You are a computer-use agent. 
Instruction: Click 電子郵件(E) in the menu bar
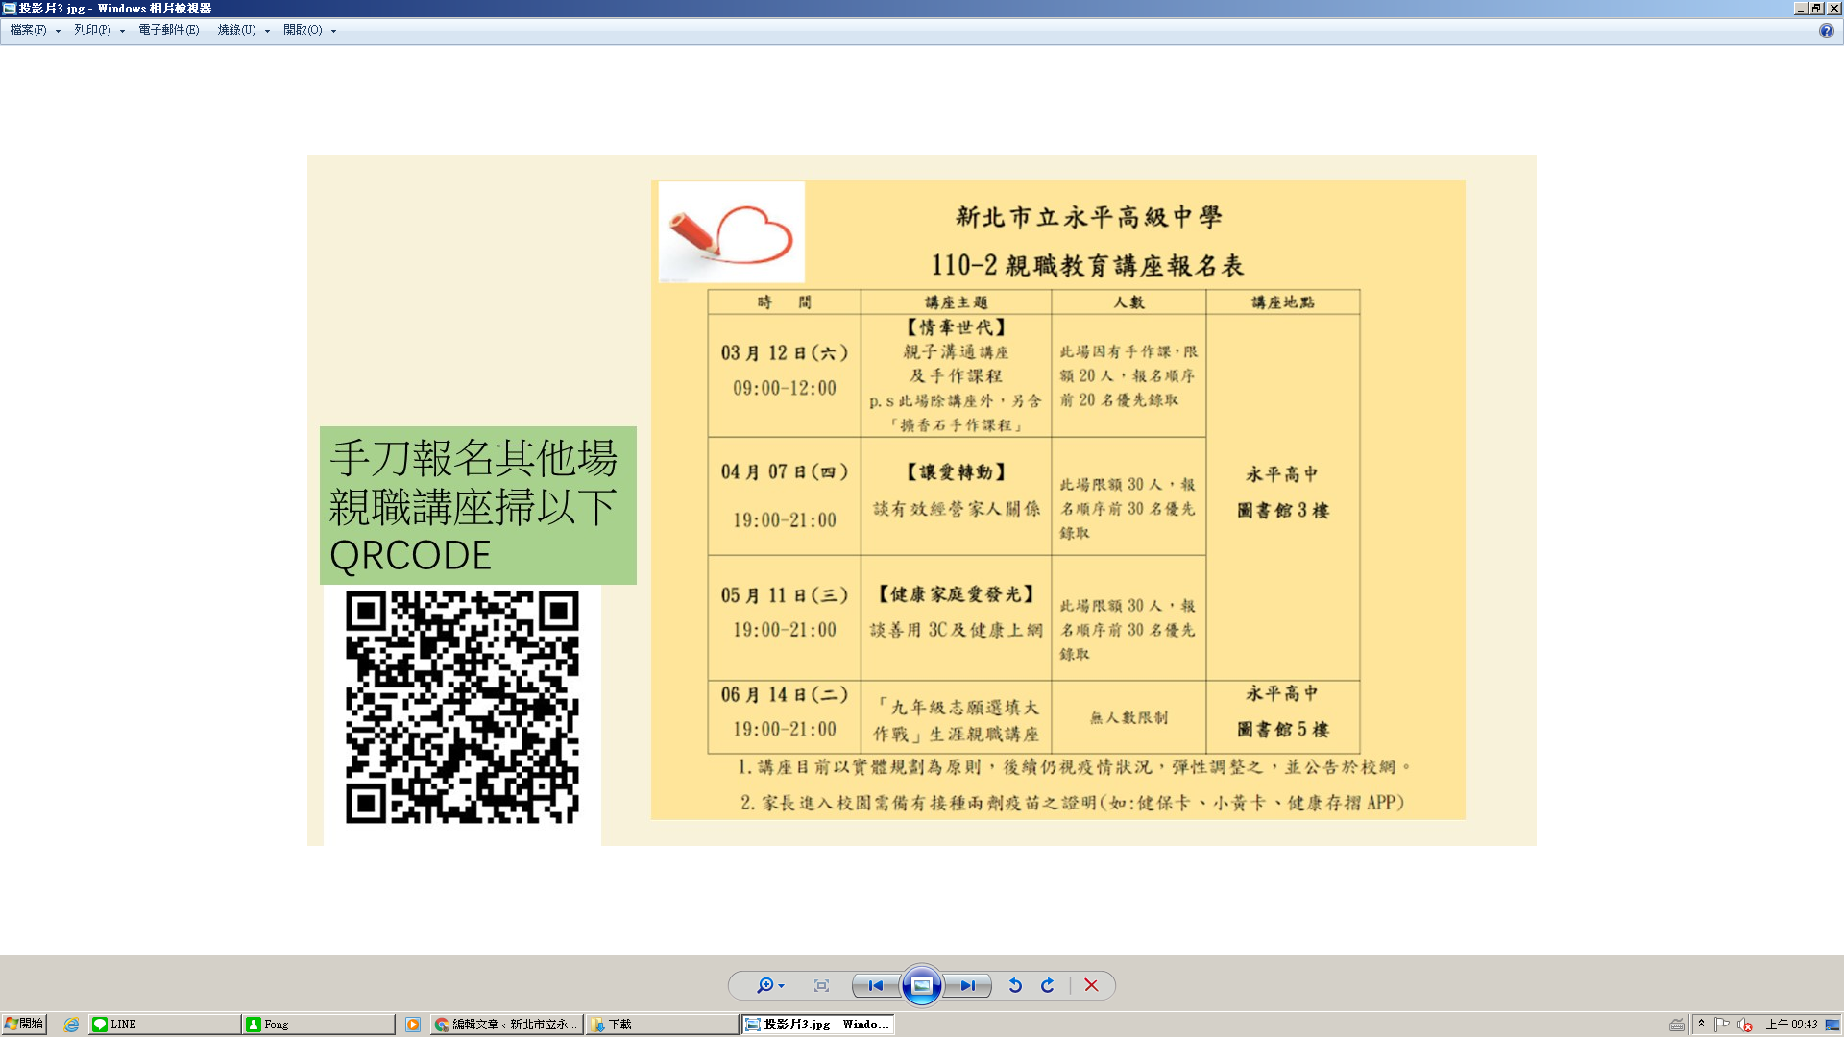169,30
